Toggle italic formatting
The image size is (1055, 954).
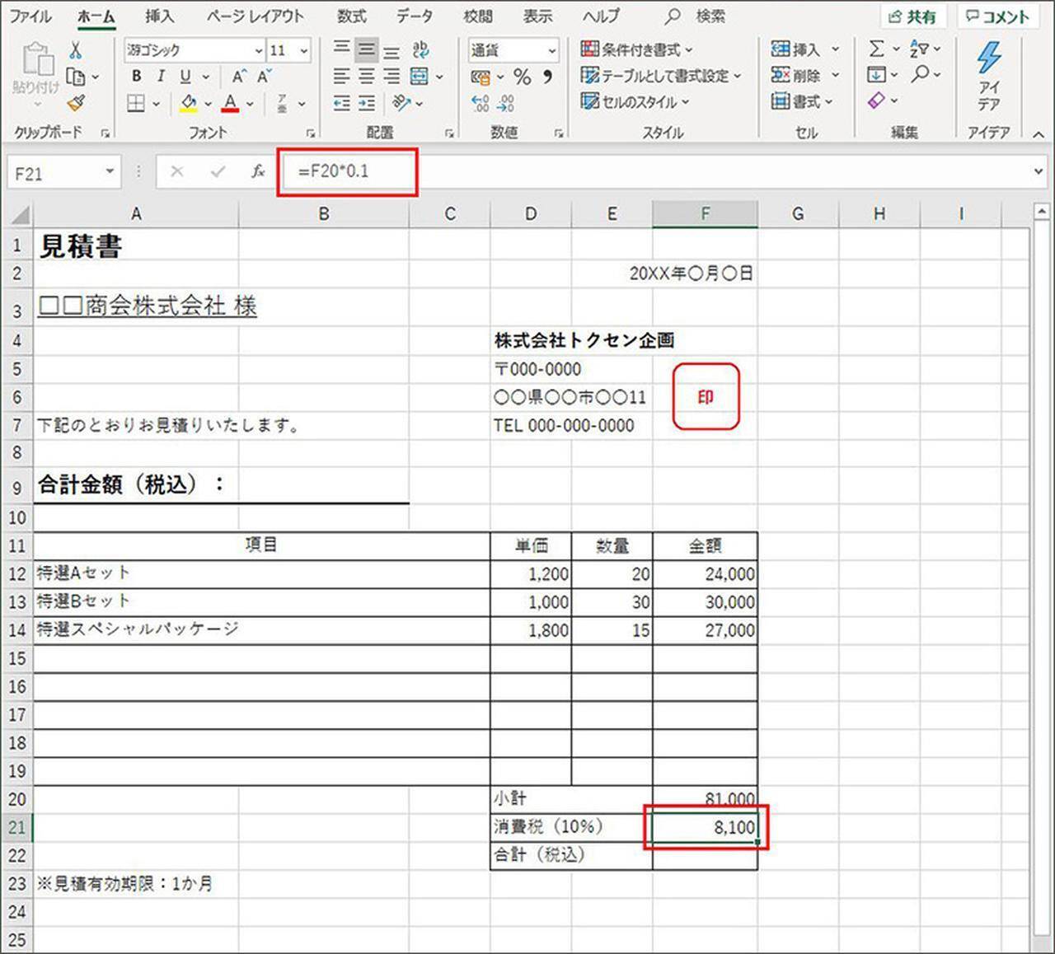[161, 77]
